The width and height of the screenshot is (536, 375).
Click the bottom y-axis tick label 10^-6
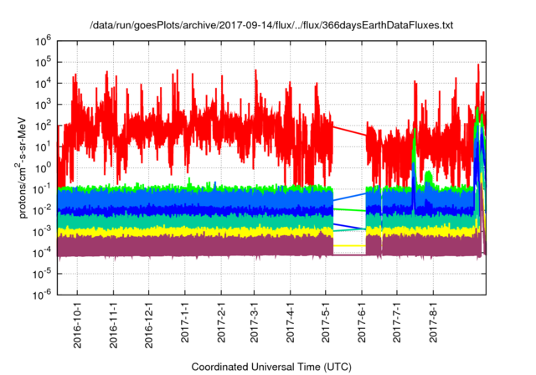click(x=41, y=295)
